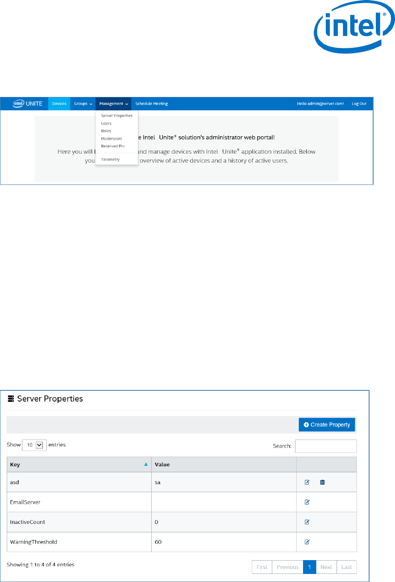Go to Previous page
395x582 pixels.
pyautogui.click(x=287, y=567)
